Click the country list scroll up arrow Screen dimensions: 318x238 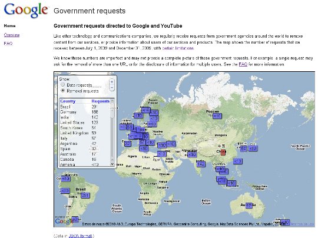[x=112, y=100]
